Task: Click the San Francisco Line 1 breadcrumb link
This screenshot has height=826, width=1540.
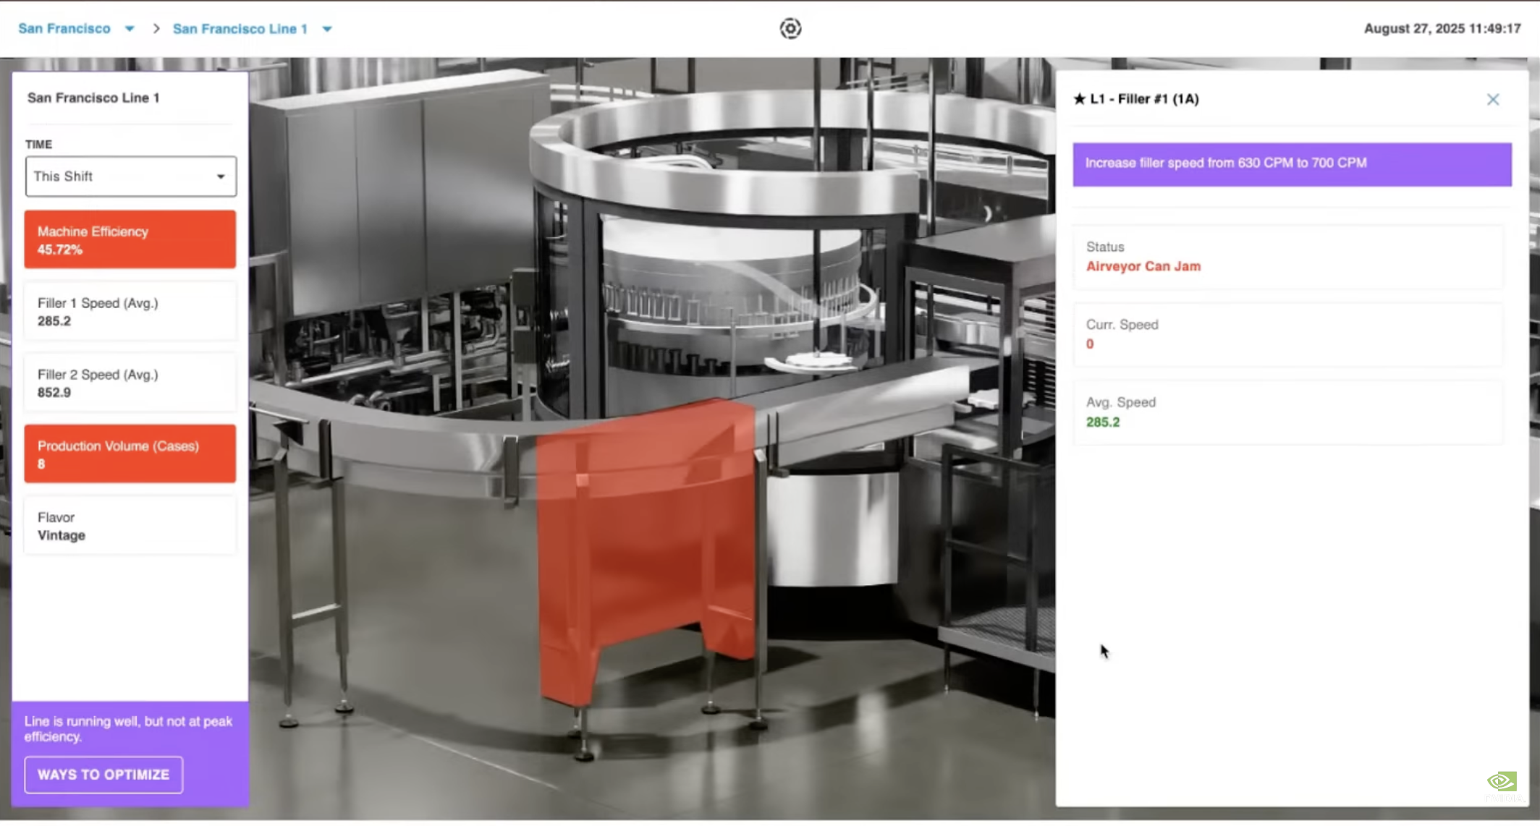Action: click(x=240, y=29)
